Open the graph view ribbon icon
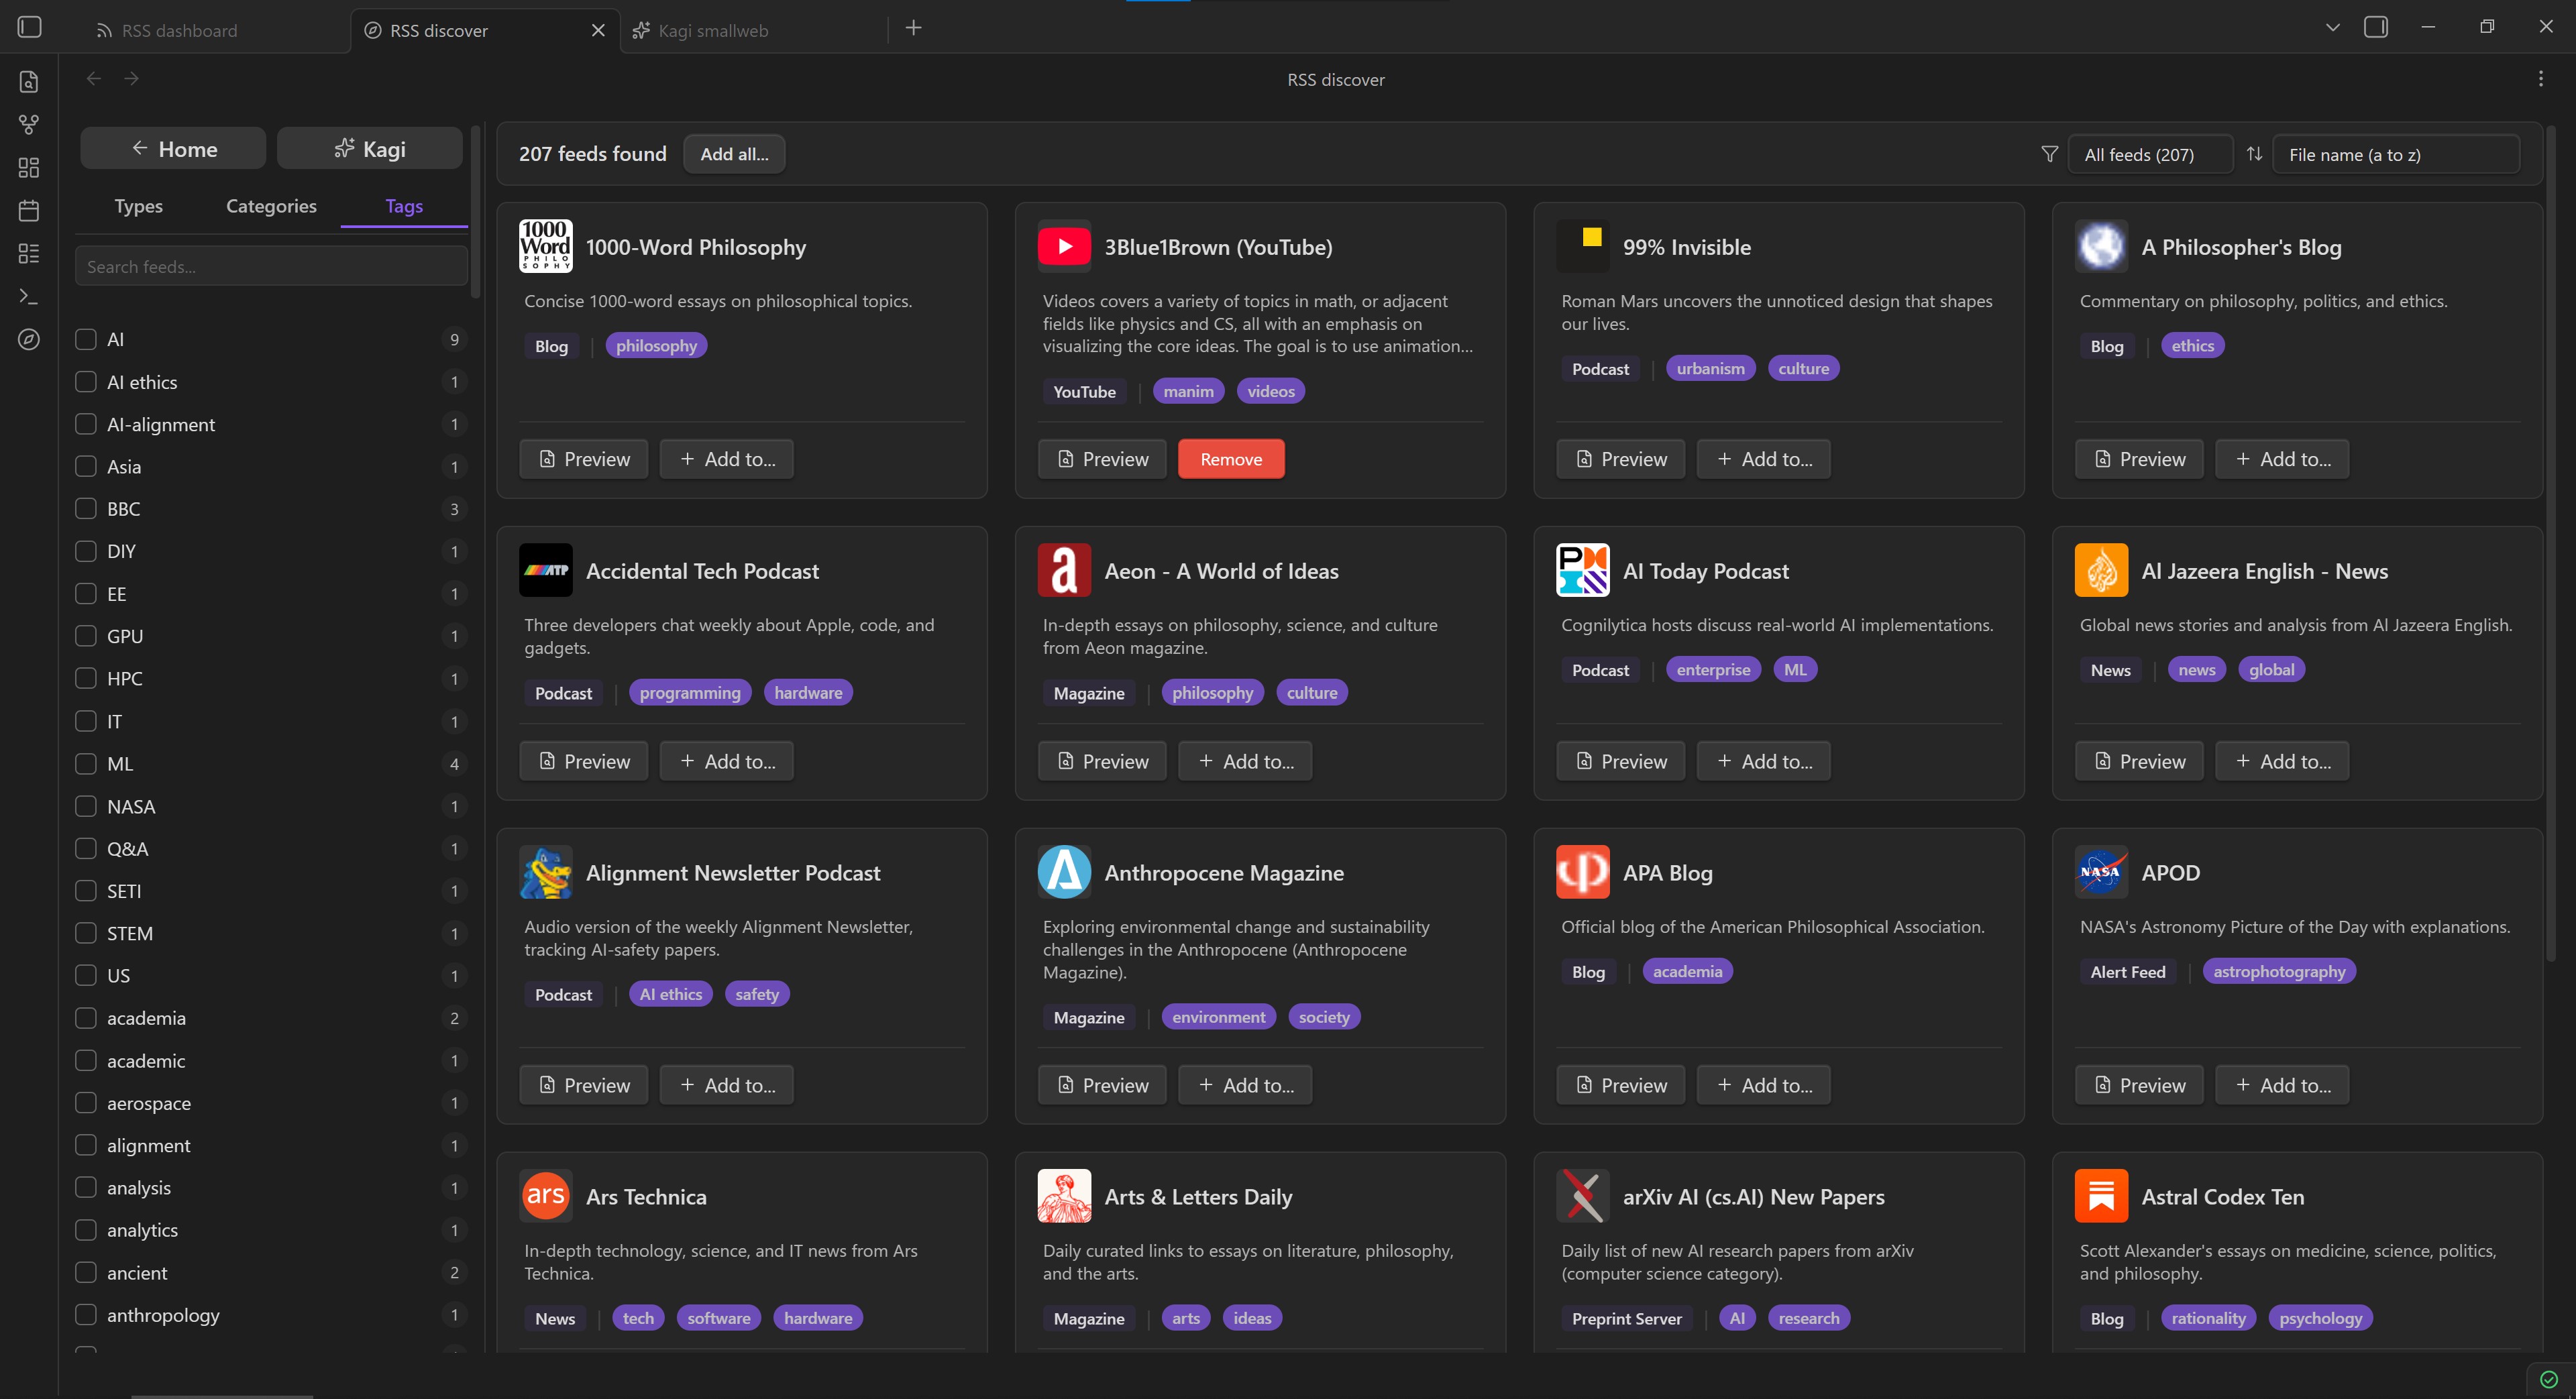2576x1399 pixels. pos(29,124)
